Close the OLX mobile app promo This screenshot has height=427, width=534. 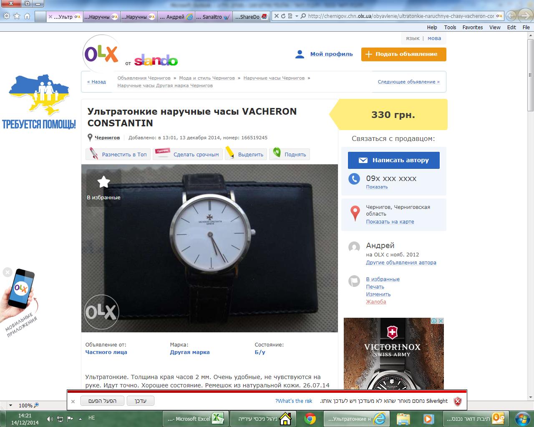tap(8, 272)
